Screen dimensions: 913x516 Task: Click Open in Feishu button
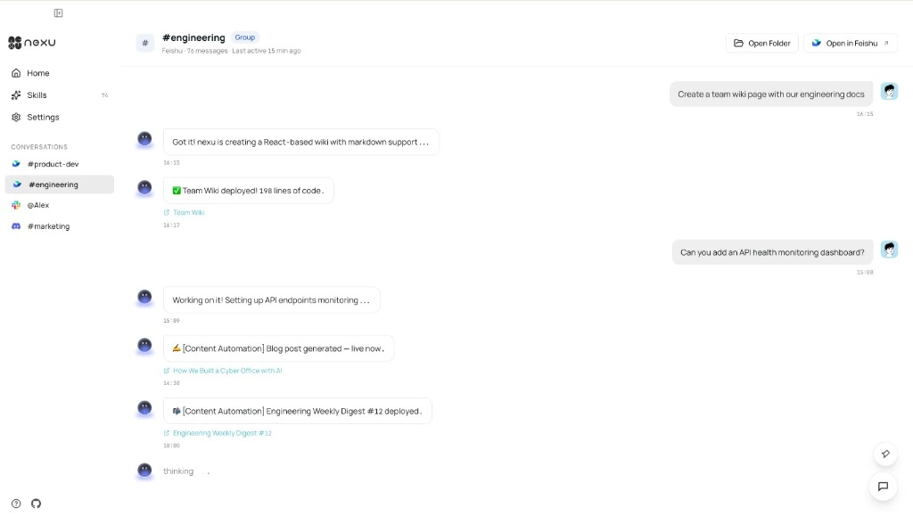tap(850, 43)
